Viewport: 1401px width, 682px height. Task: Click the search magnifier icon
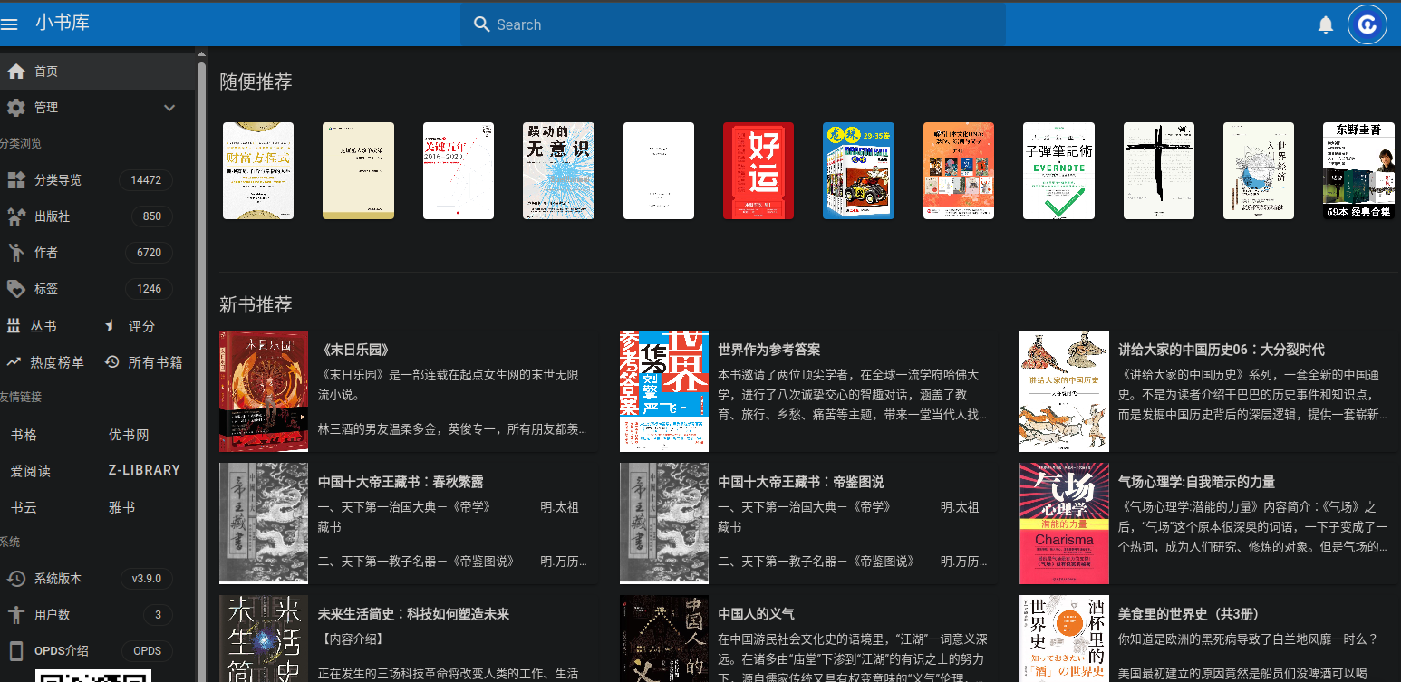(x=482, y=24)
